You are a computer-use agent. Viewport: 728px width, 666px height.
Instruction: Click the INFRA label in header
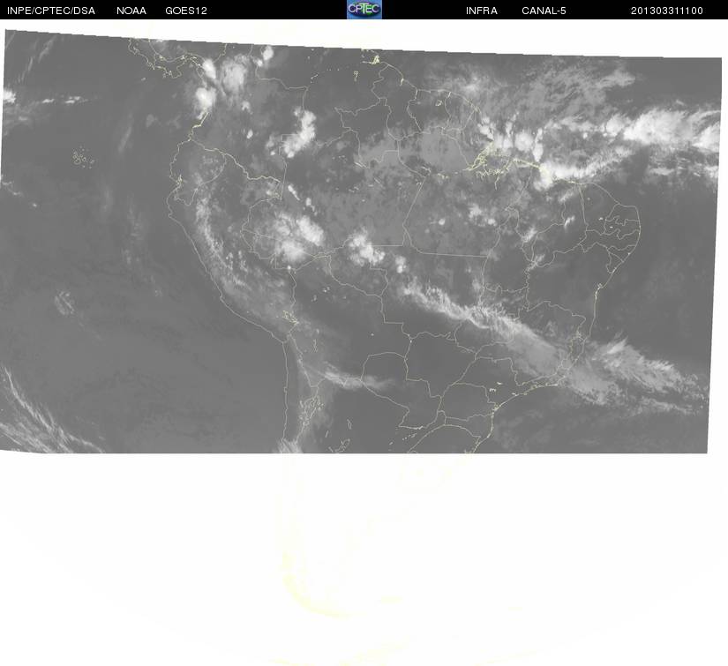482,11
